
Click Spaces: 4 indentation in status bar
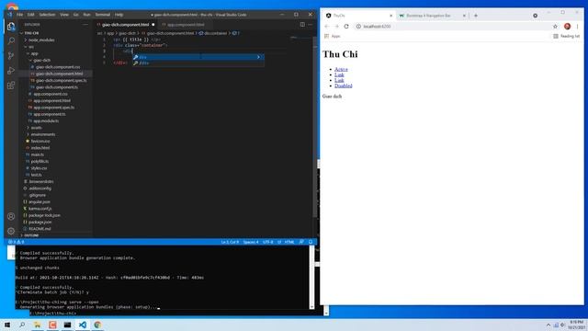(251, 242)
